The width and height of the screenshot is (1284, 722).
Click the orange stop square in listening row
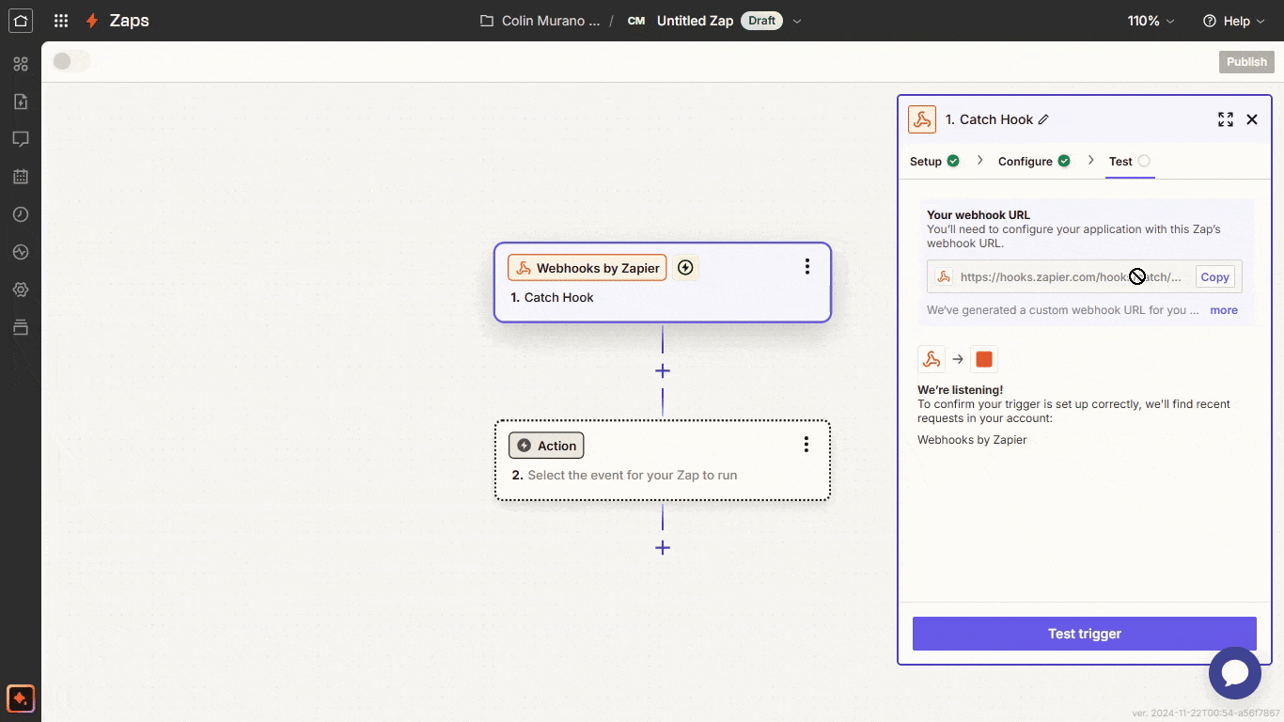click(x=984, y=359)
